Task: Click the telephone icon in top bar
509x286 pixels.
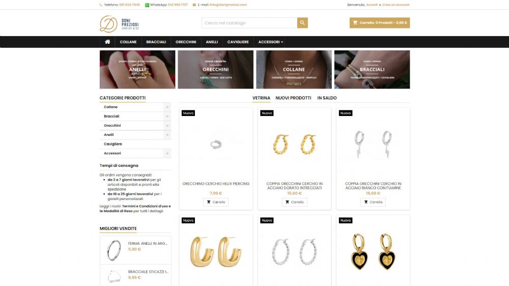Action: coord(101,5)
